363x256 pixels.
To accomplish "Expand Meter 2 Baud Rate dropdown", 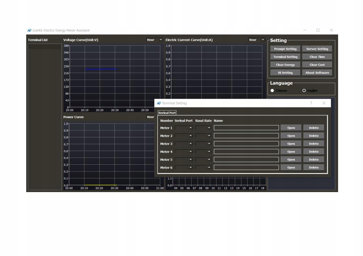I will pyautogui.click(x=203, y=136).
